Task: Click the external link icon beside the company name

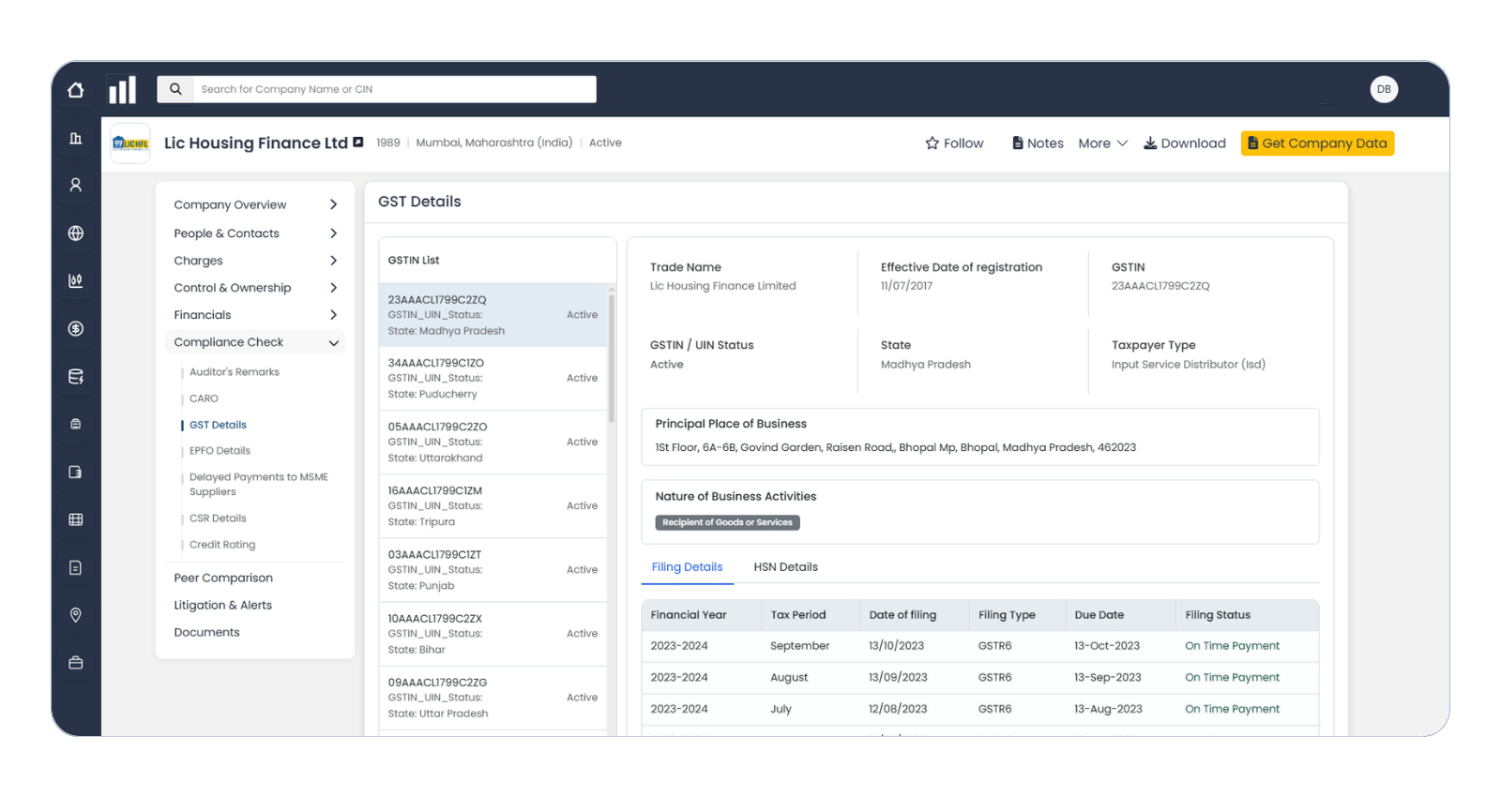Action: pyautogui.click(x=358, y=143)
